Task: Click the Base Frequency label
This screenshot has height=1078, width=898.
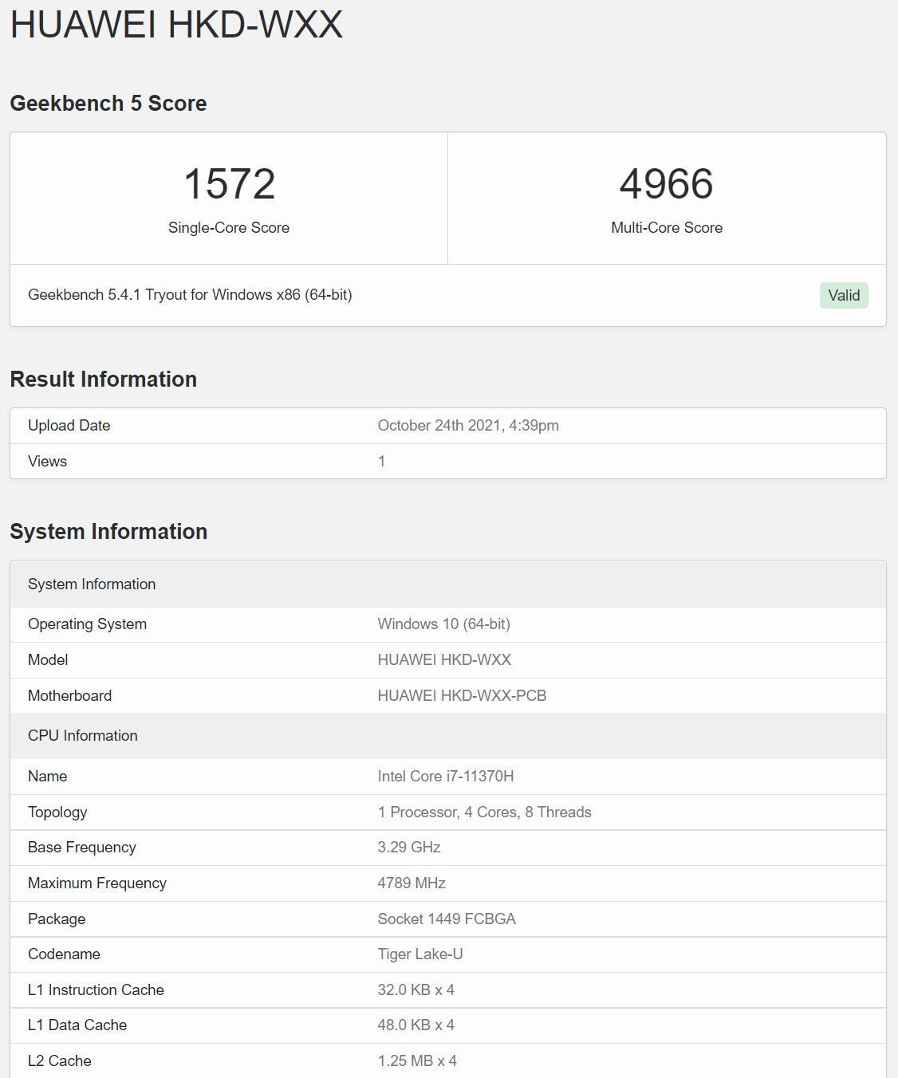Action: click(x=82, y=848)
